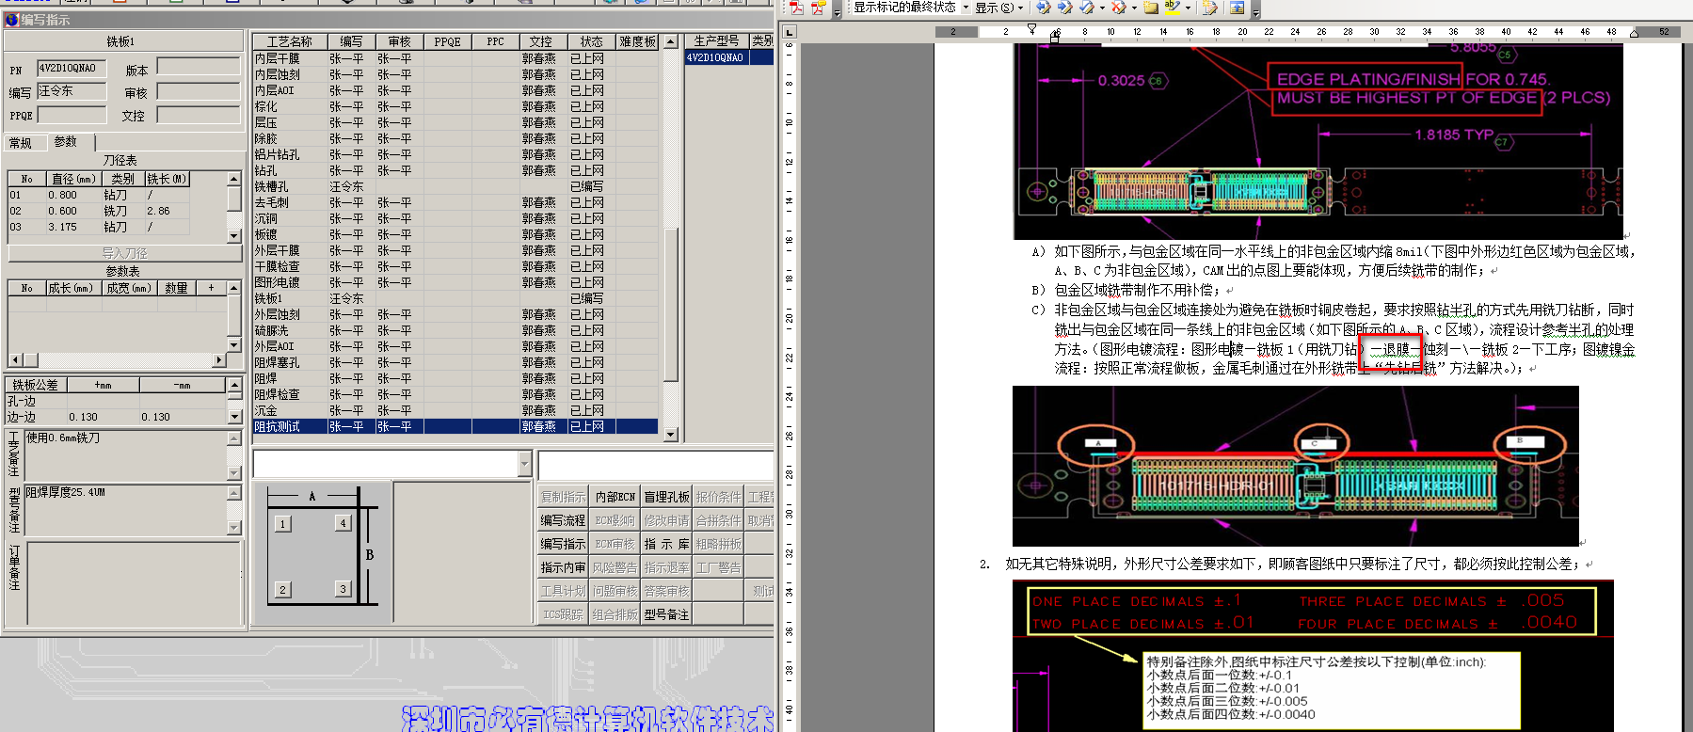Viewport: 1693px width, 732px height.
Task: Click the 内部ECN button
Action: [x=615, y=497]
